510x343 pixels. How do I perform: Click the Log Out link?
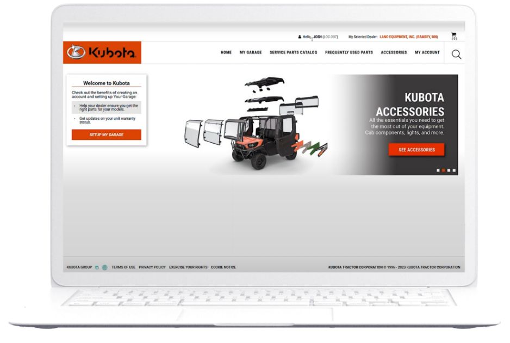pyautogui.click(x=330, y=37)
